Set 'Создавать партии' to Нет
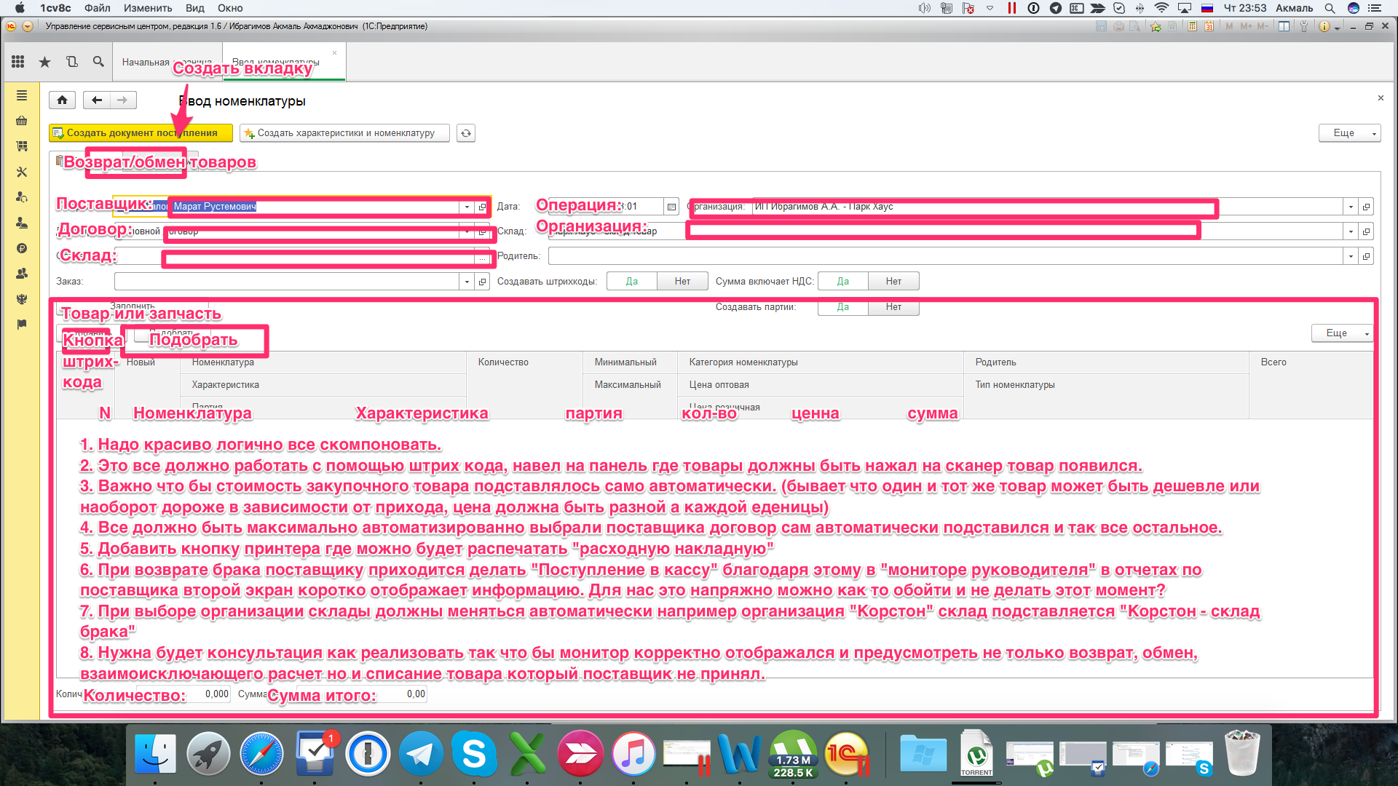The height and width of the screenshot is (786, 1398). pyautogui.click(x=893, y=307)
